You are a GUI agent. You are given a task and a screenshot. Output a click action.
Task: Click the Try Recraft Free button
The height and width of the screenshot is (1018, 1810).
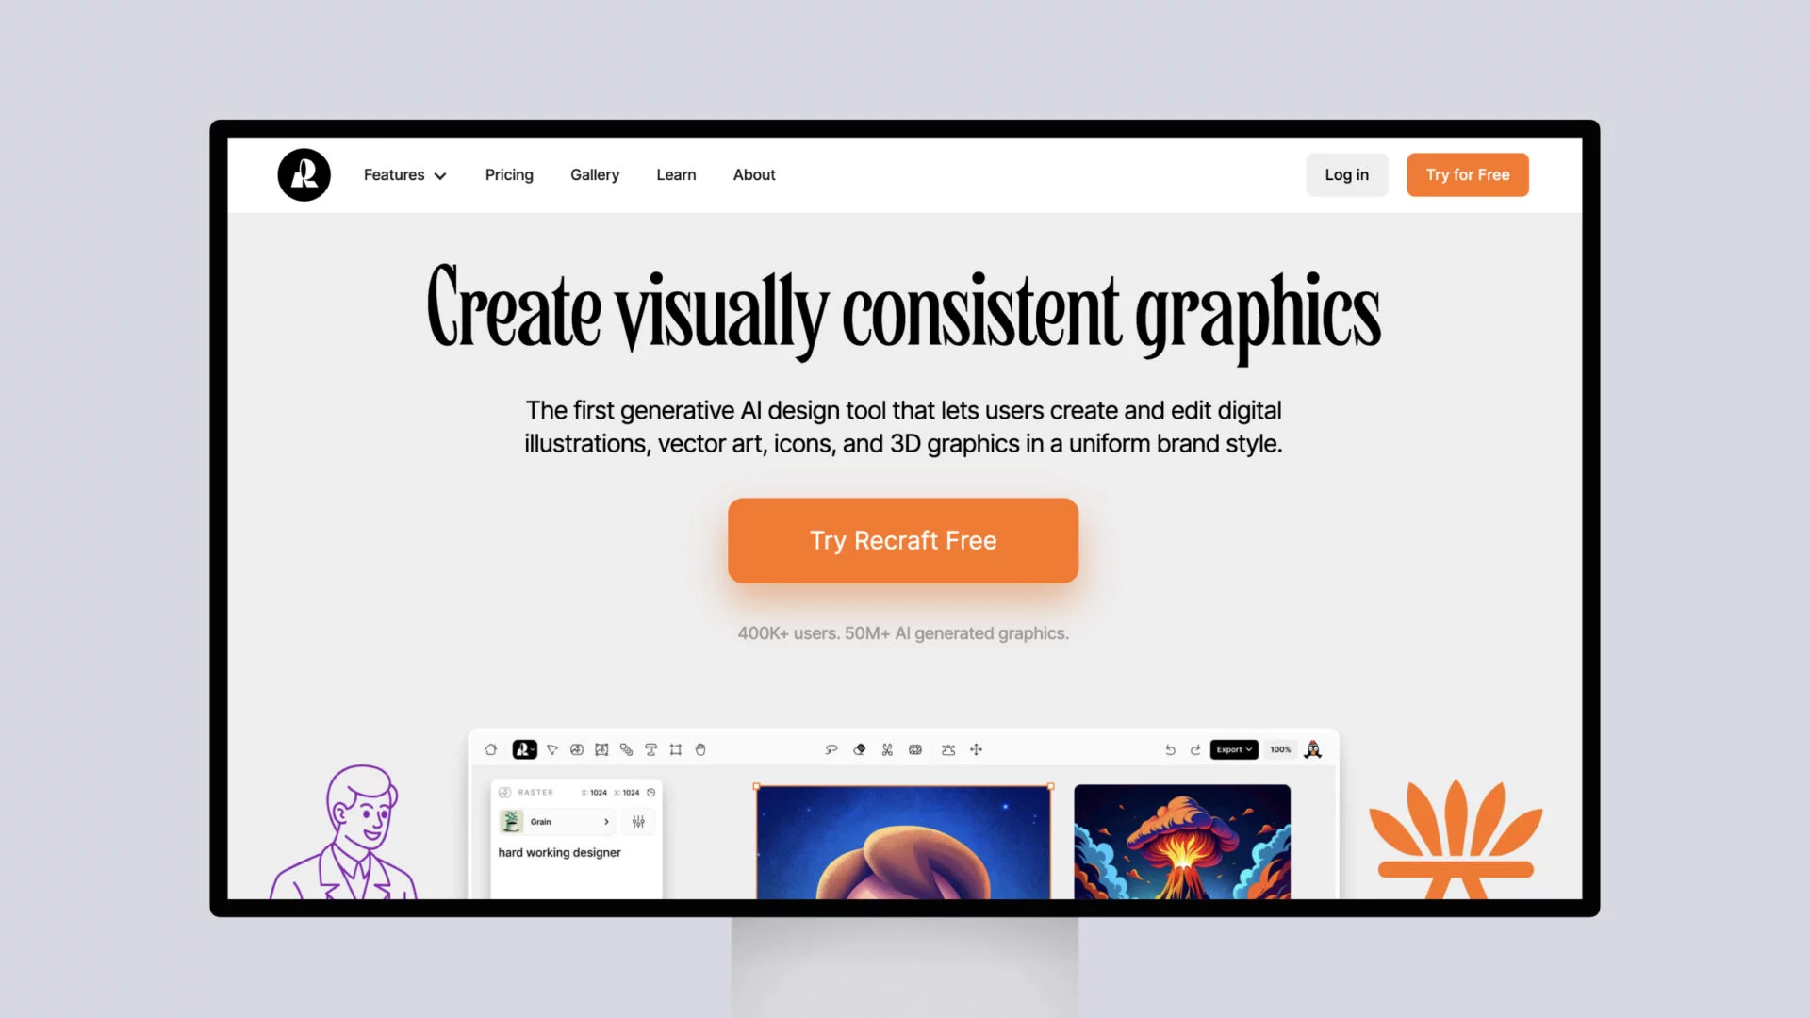pos(902,539)
